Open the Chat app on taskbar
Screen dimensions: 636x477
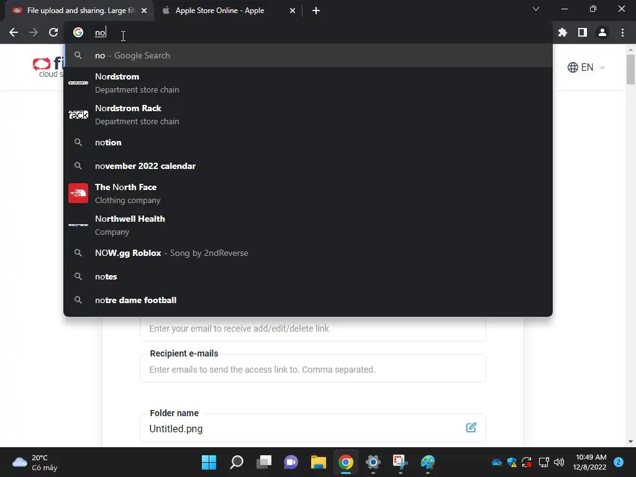[291, 462]
